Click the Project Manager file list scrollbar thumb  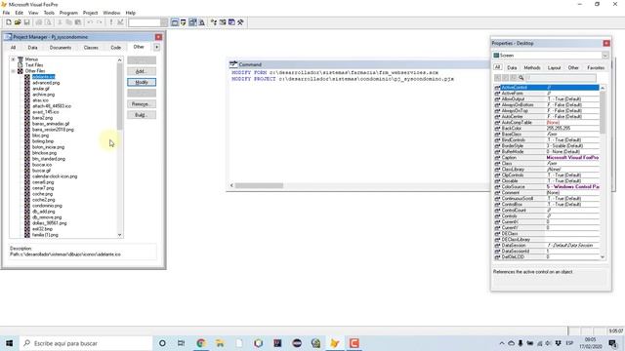point(119,97)
